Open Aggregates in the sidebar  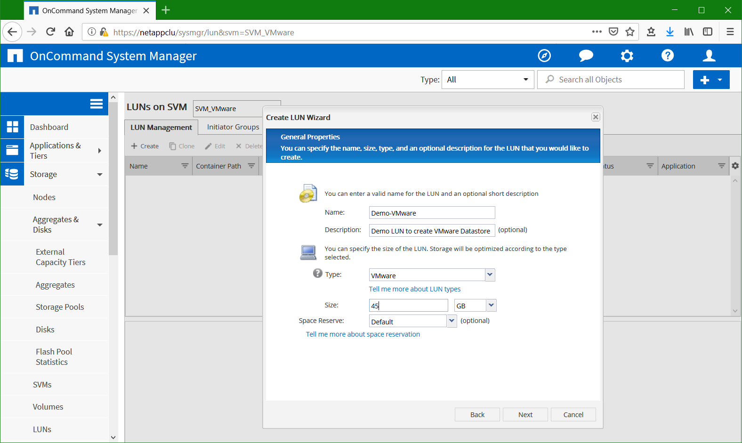pyautogui.click(x=55, y=285)
